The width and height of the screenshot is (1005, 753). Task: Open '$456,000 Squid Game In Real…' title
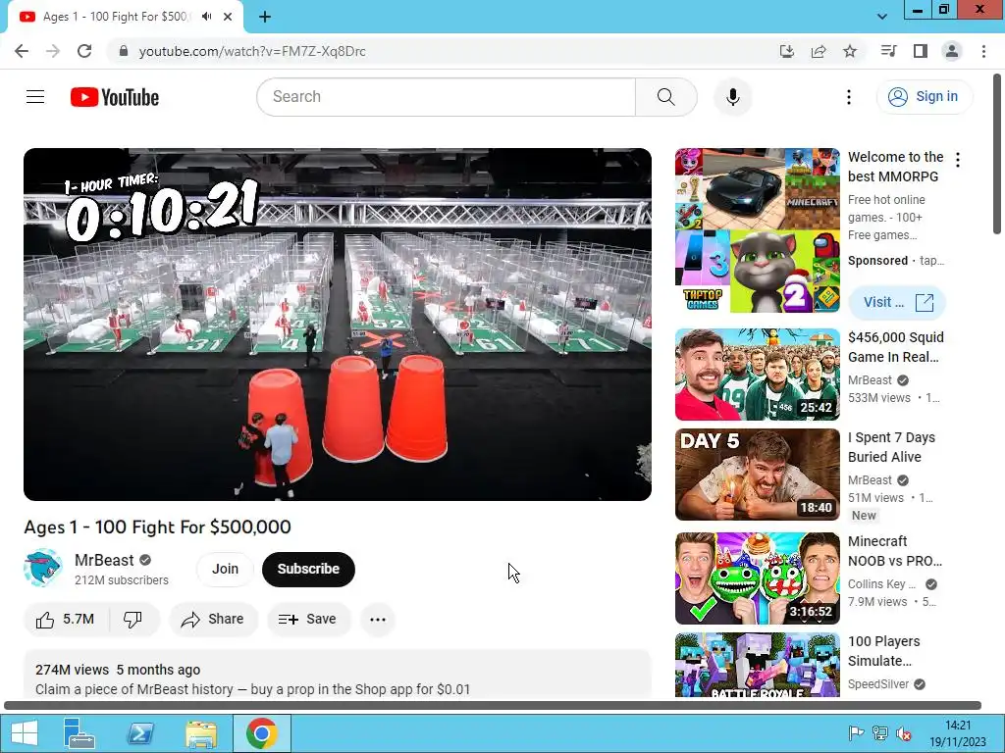click(x=895, y=347)
